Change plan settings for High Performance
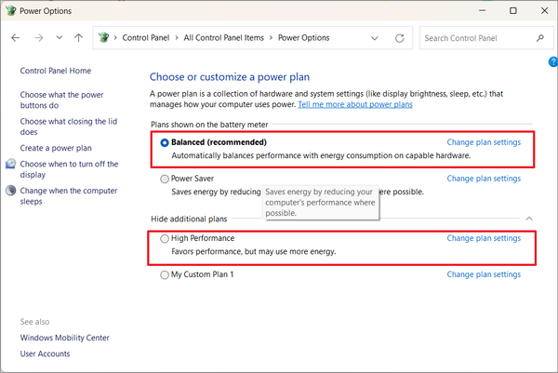This screenshot has height=373, width=558. point(484,238)
